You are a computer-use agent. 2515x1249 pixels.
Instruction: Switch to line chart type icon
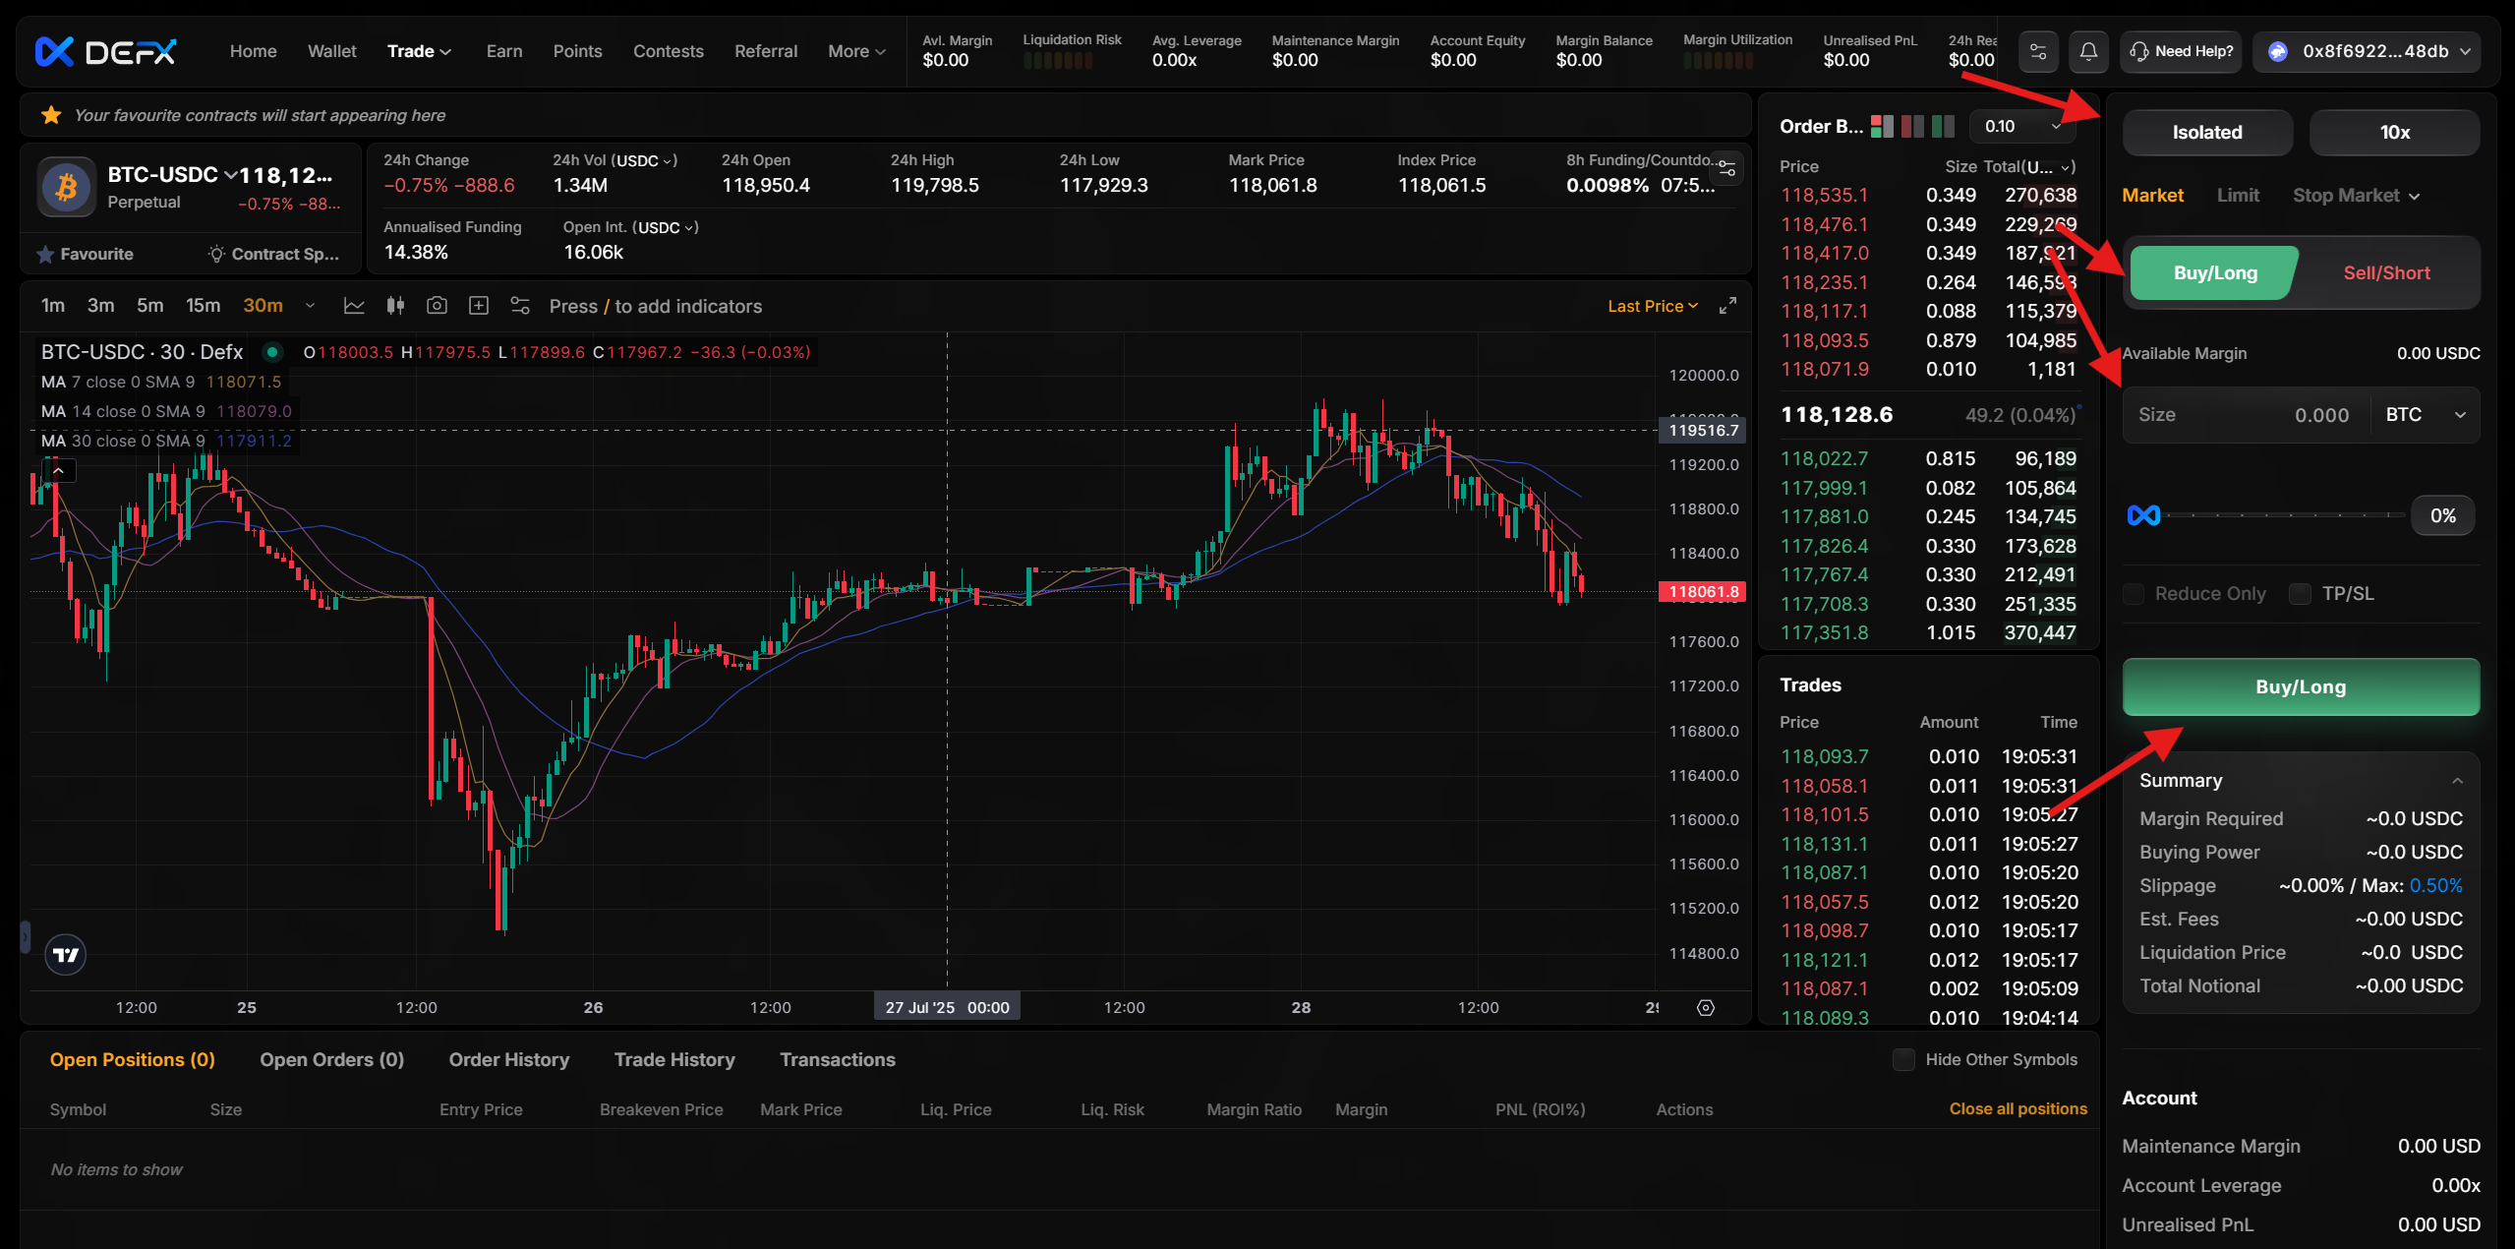click(x=354, y=306)
